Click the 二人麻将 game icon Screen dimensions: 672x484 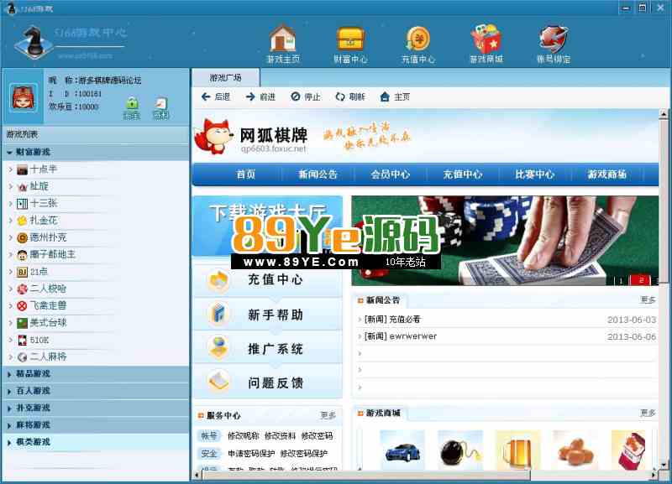pos(22,356)
